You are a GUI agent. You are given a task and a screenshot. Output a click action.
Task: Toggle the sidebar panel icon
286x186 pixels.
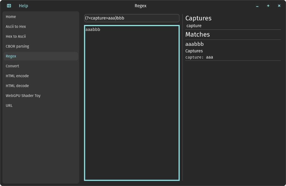pyautogui.click(x=9, y=6)
